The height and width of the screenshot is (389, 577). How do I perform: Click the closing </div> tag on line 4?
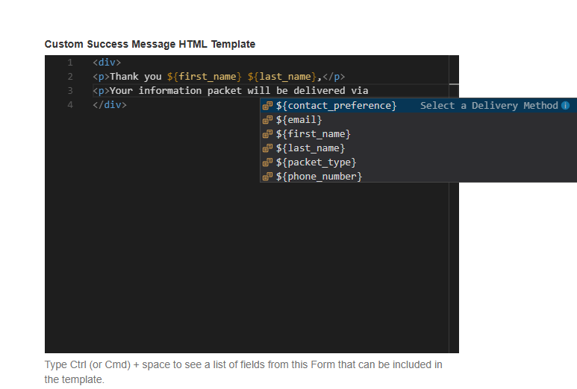coord(110,105)
